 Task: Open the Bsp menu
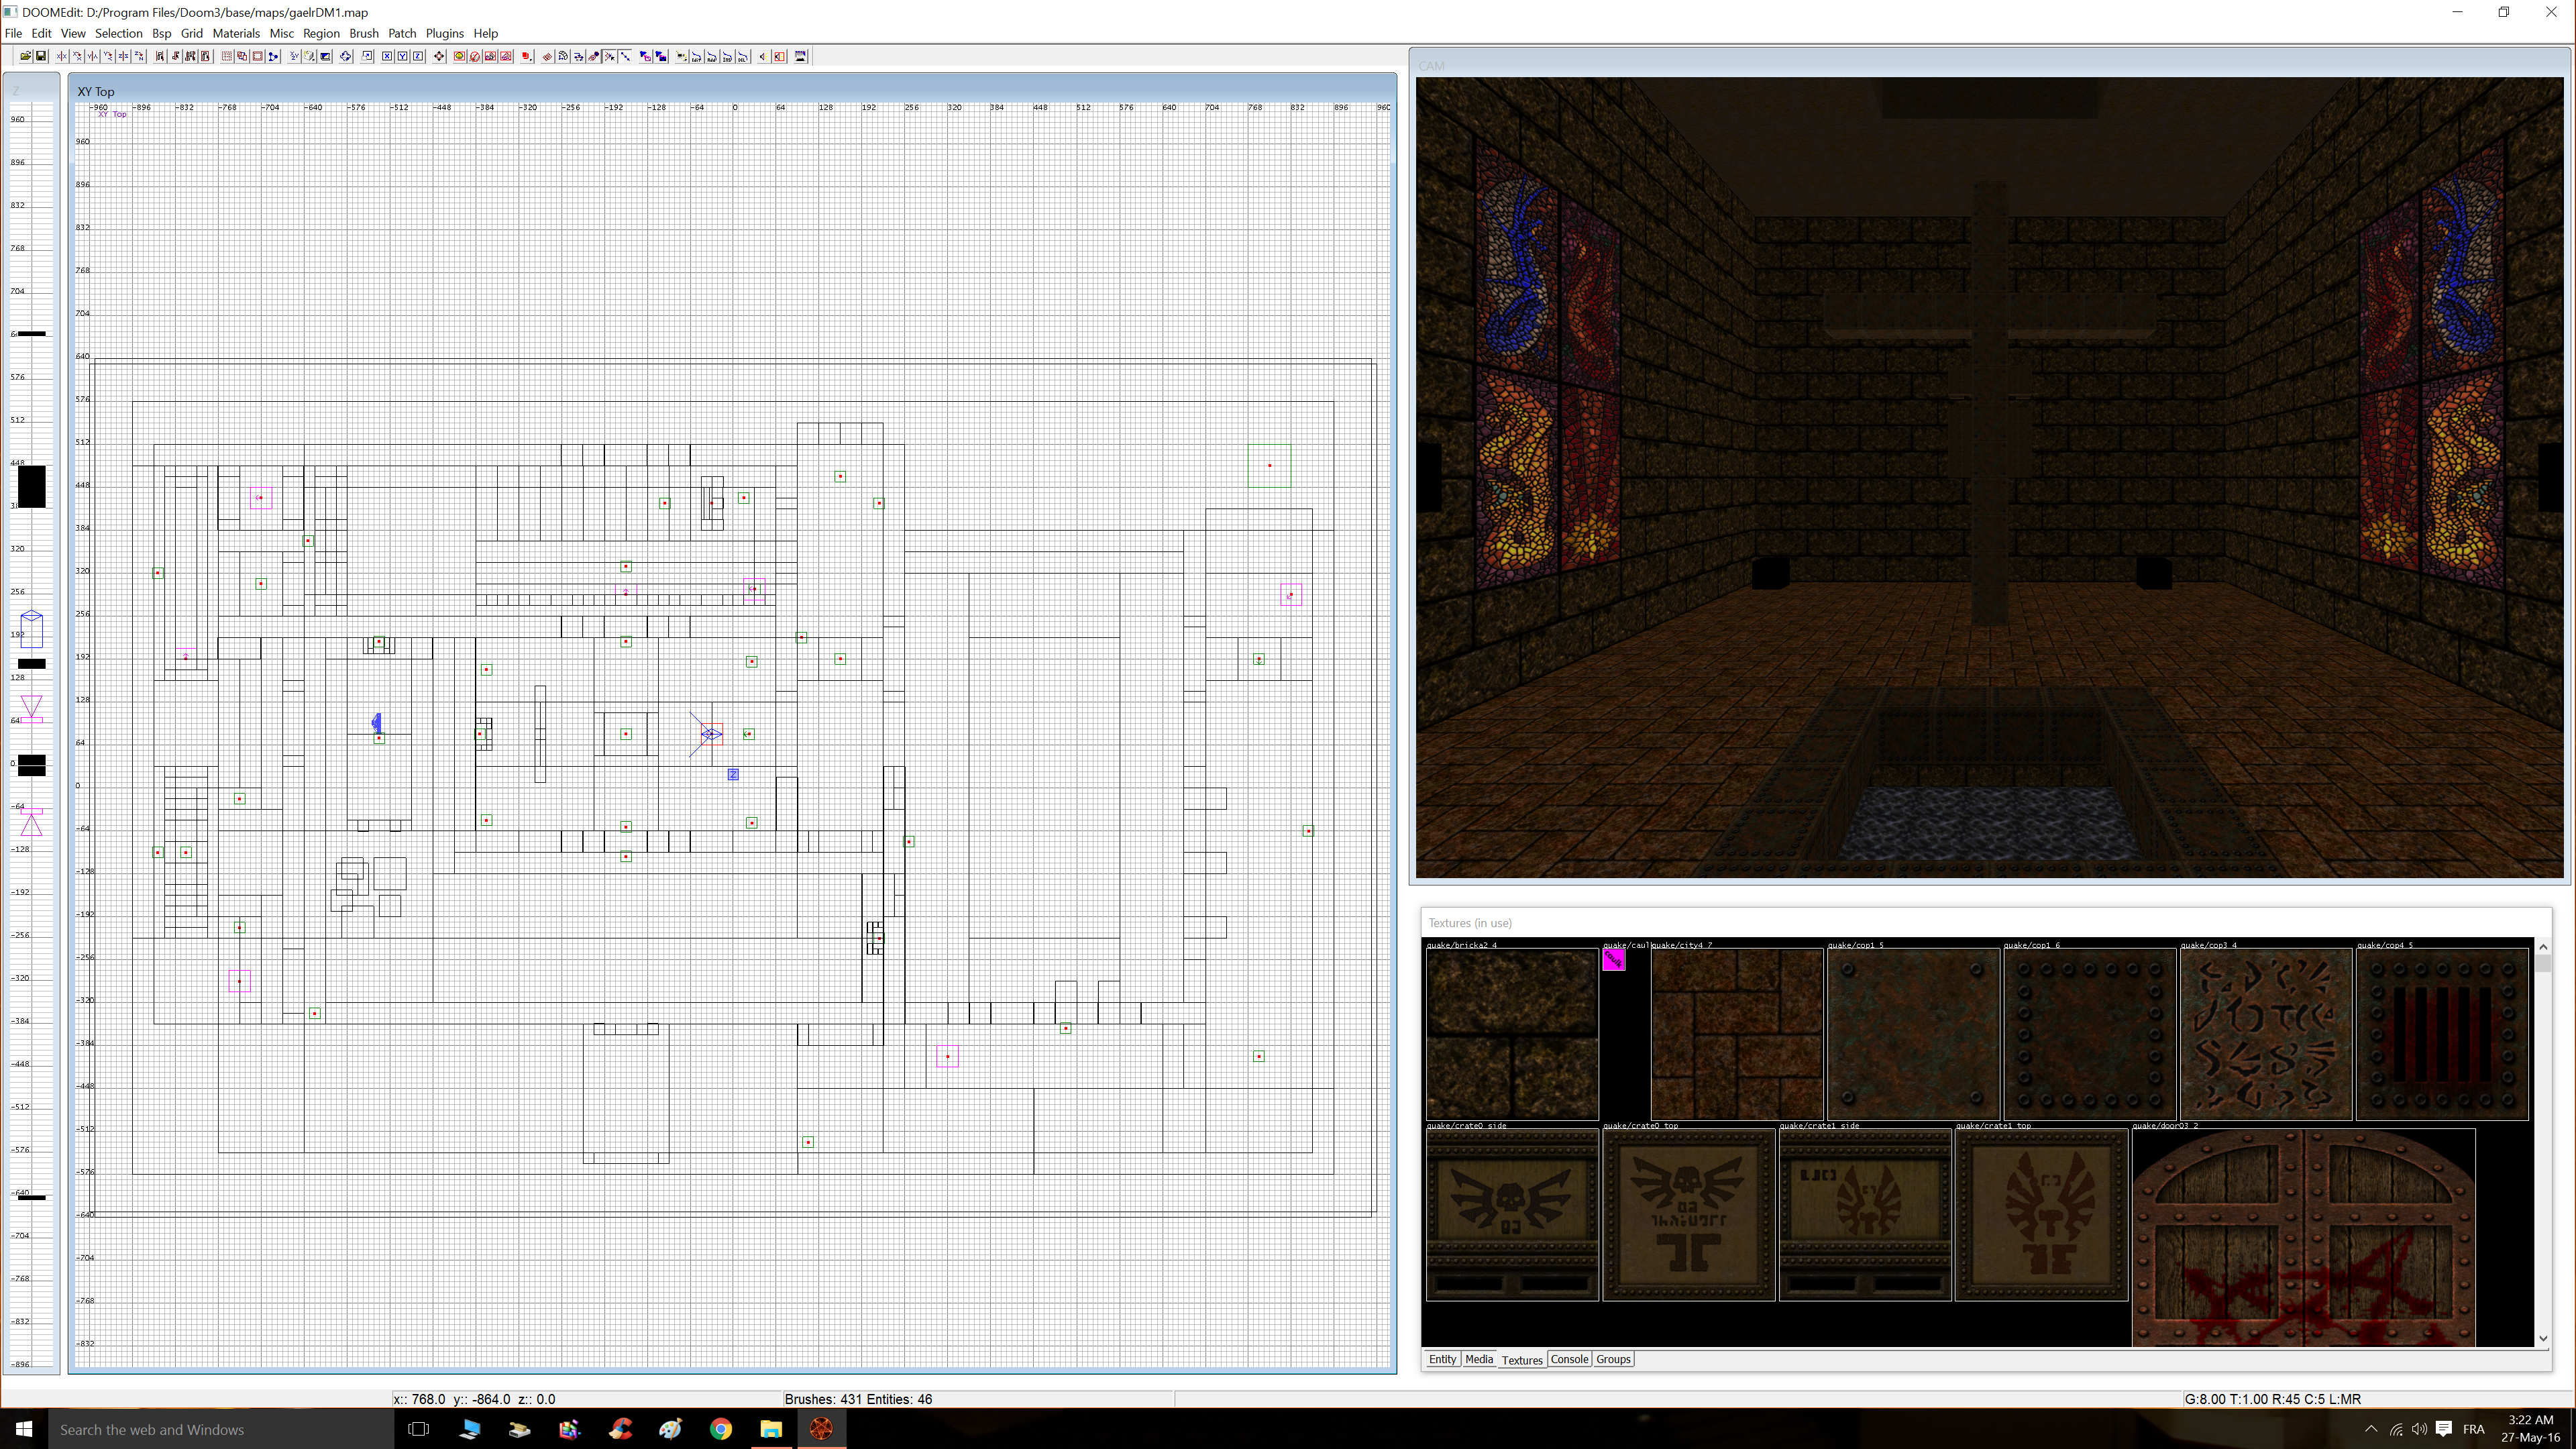pos(161,33)
